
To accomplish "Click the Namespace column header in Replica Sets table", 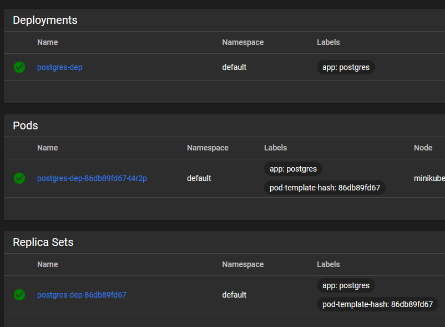I will [243, 264].
